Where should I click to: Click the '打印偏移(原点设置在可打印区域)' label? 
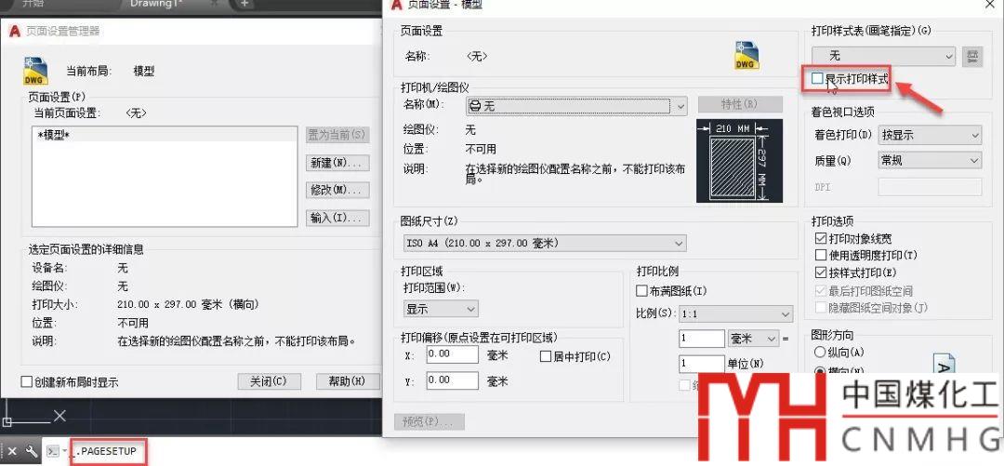479,337
